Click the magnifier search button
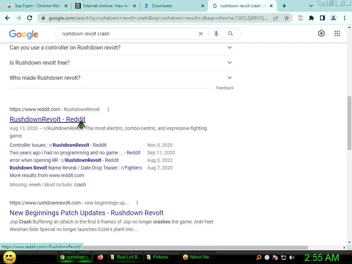The height and width of the screenshot is (264, 352). [x=230, y=34]
